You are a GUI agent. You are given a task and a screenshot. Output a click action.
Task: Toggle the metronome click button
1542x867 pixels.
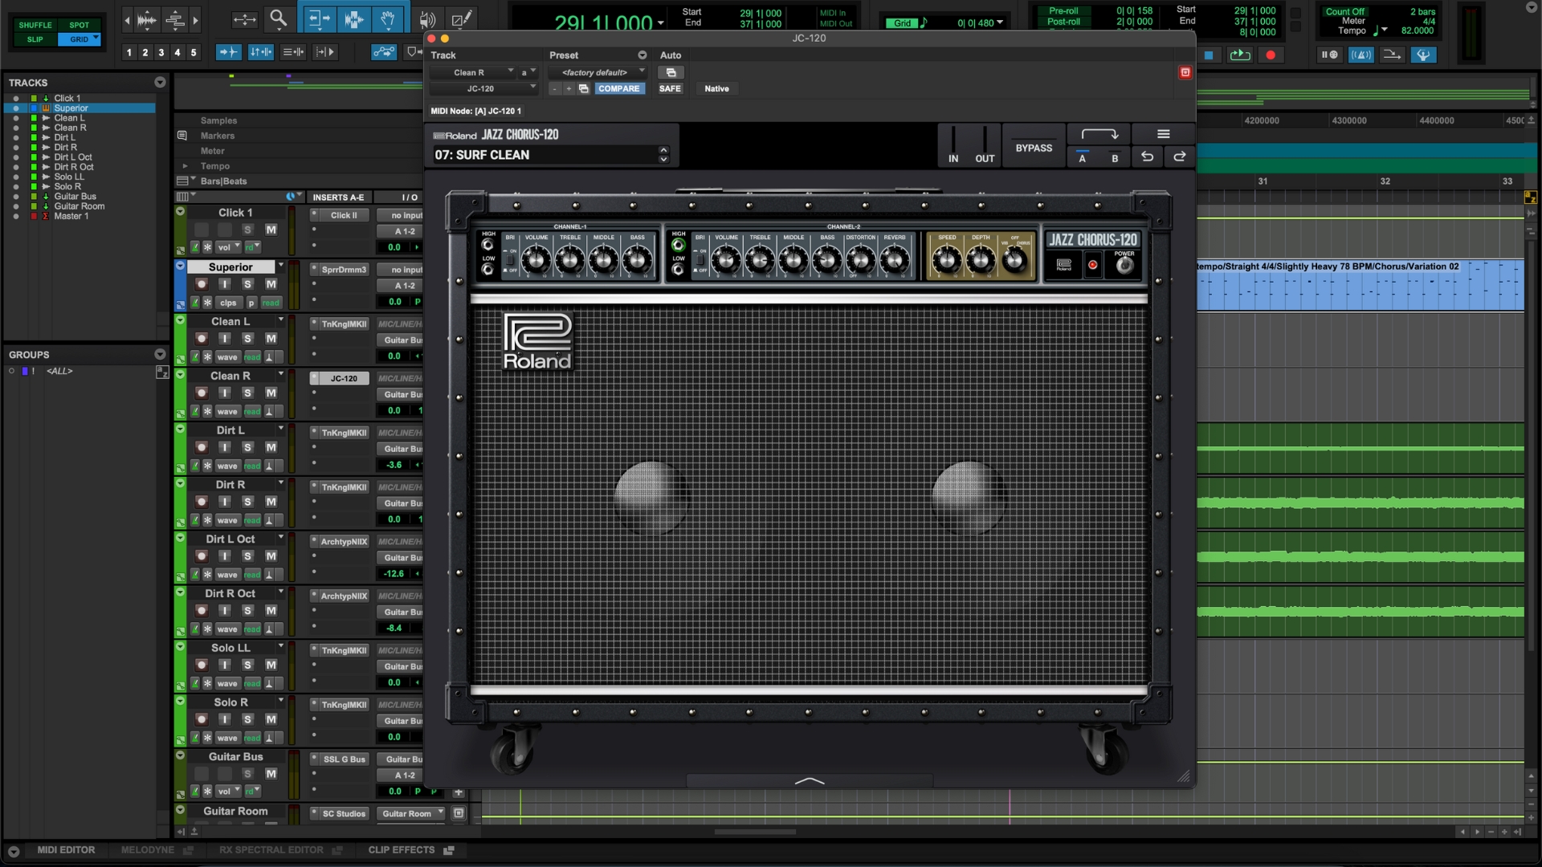(x=1360, y=55)
